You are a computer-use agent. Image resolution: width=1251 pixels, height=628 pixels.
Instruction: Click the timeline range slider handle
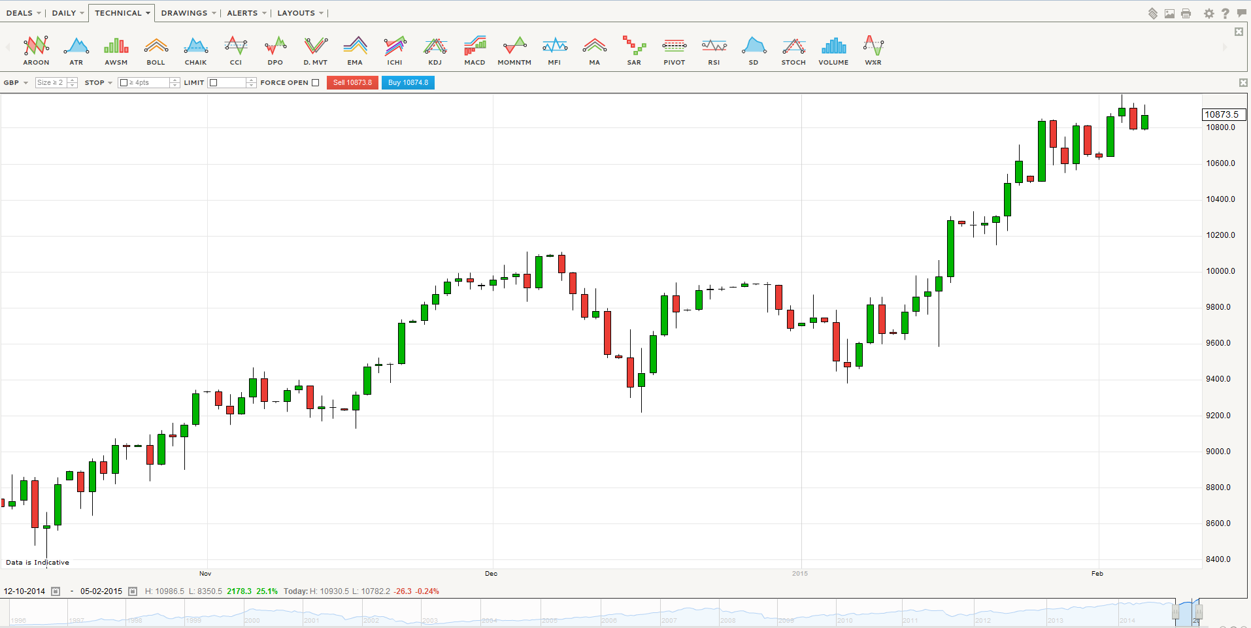pyautogui.click(x=1175, y=612)
